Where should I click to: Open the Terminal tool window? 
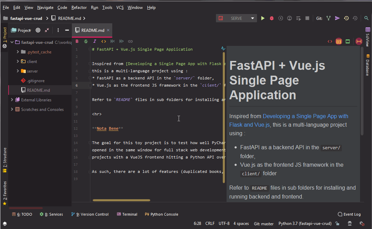(x=127, y=214)
